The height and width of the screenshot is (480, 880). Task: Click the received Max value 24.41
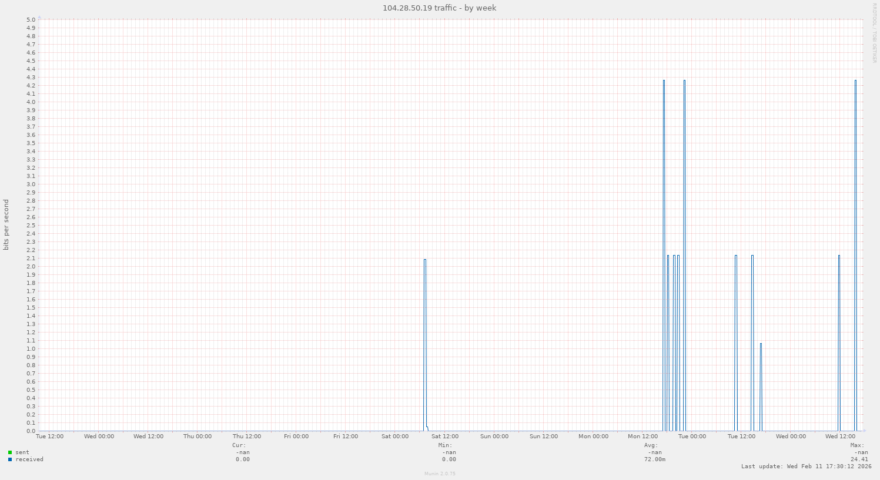[x=859, y=459]
